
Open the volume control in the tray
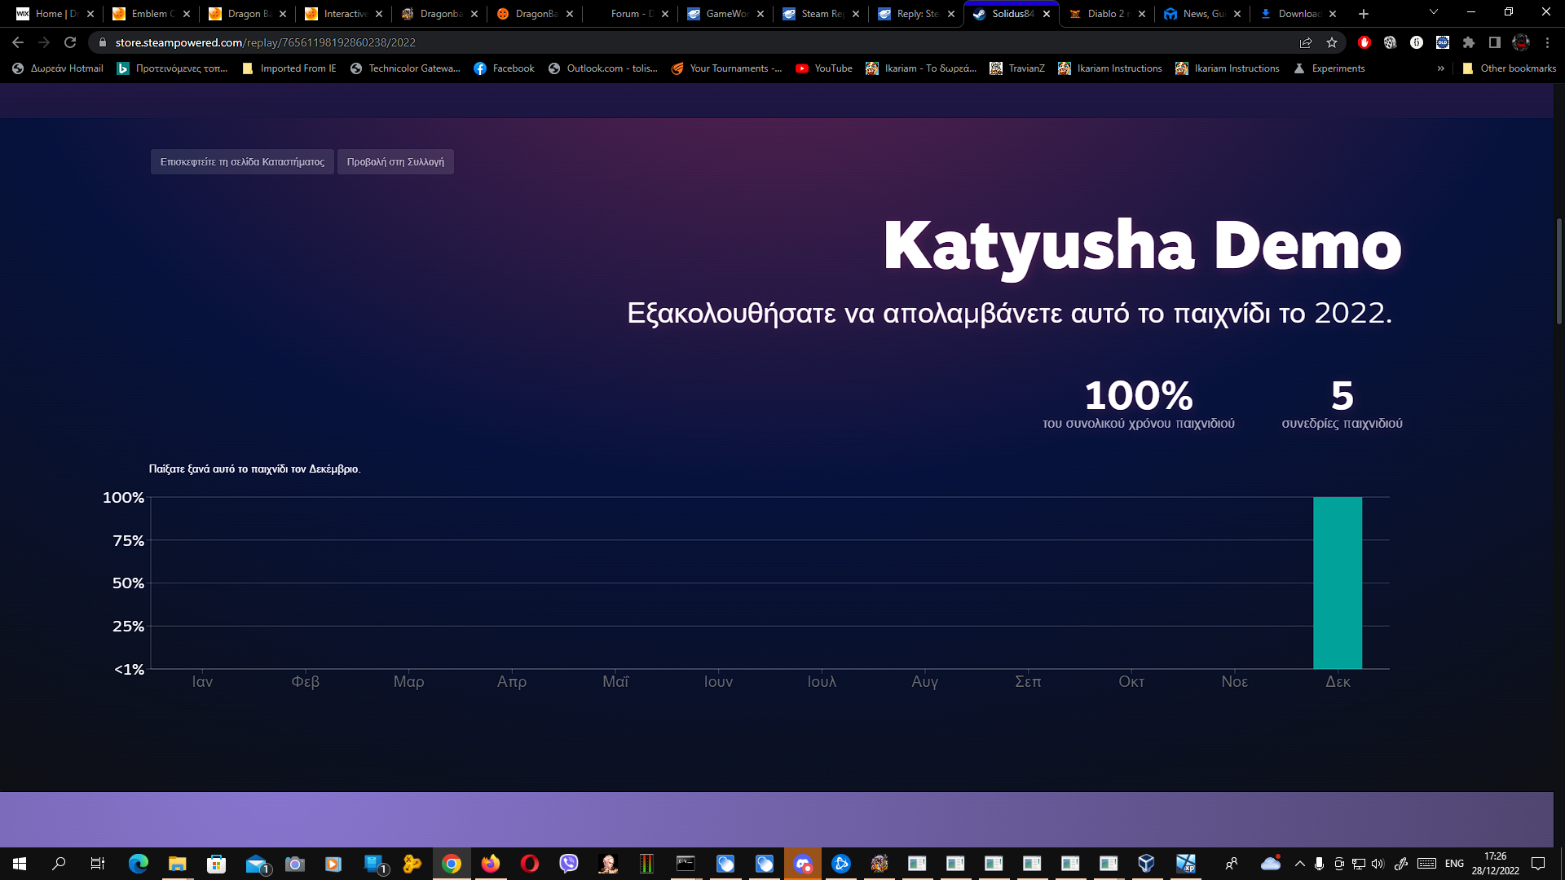tap(1378, 864)
